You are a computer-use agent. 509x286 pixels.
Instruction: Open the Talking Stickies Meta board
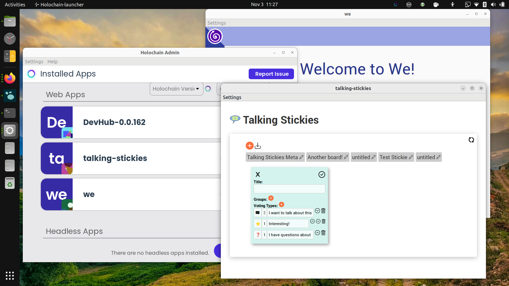[272, 157]
